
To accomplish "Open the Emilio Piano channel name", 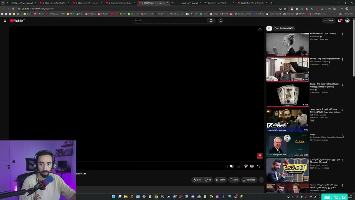I will click(315, 37).
